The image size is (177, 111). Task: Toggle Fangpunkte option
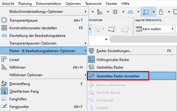tap(44, 107)
